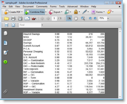Open the Tools menu
127x104 pixels.
(62, 6)
